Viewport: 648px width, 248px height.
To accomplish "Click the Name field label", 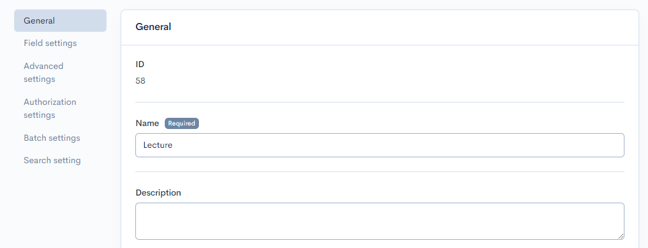I will [147, 123].
